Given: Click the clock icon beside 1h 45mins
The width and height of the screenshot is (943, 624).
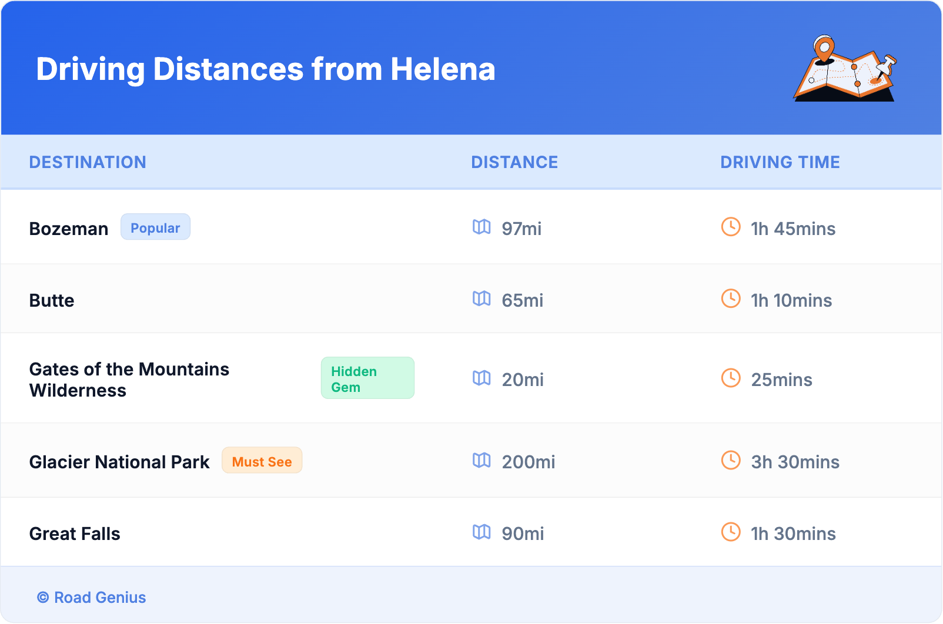Looking at the screenshot, I should point(731,227).
